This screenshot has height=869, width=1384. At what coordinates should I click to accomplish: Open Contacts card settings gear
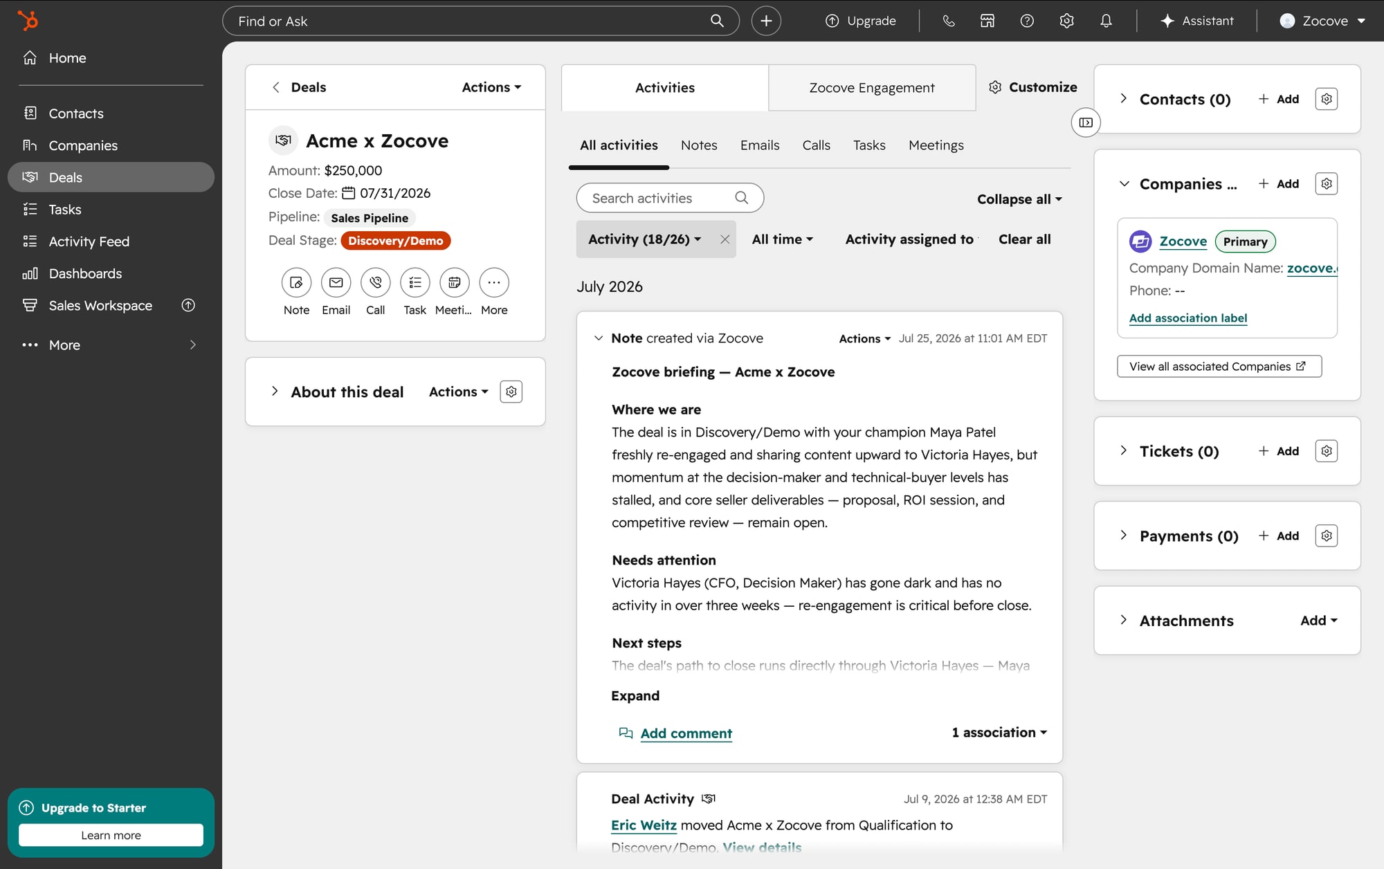(x=1326, y=99)
